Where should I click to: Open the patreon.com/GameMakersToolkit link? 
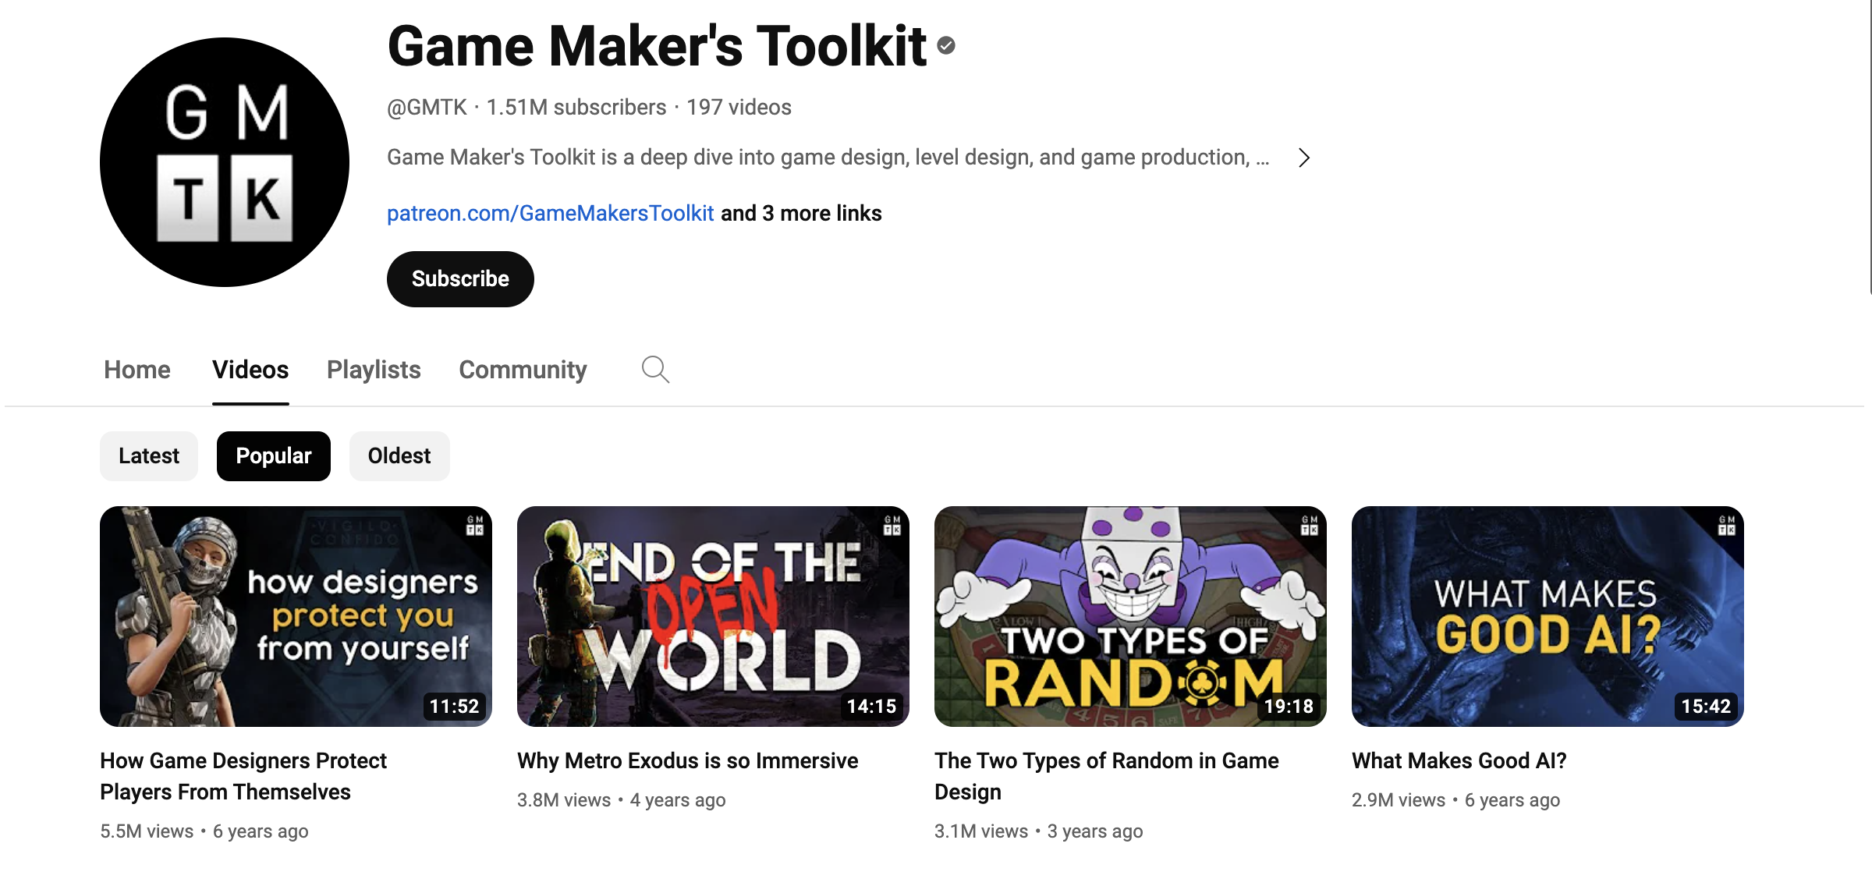coord(550,213)
